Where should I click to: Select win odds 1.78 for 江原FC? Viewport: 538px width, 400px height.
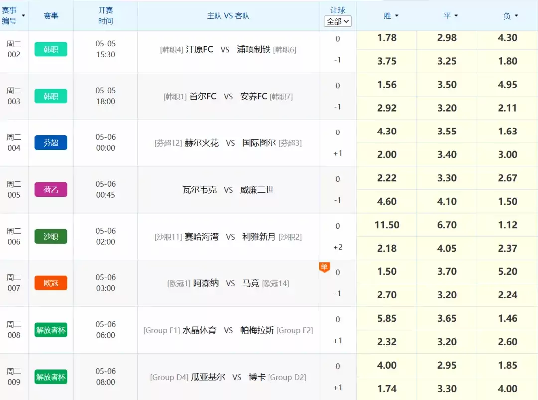click(x=387, y=38)
